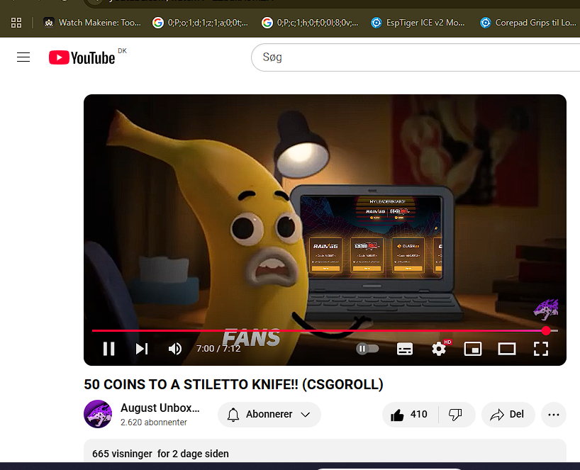This screenshot has height=470, width=580.
Task: Open the more actions three-dot menu
Action: [x=554, y=415]
